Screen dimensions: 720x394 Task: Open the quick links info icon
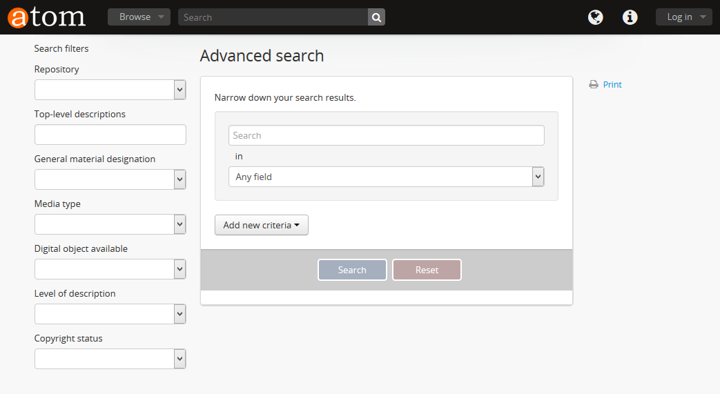pyautogui.click(x=630, y=17)
